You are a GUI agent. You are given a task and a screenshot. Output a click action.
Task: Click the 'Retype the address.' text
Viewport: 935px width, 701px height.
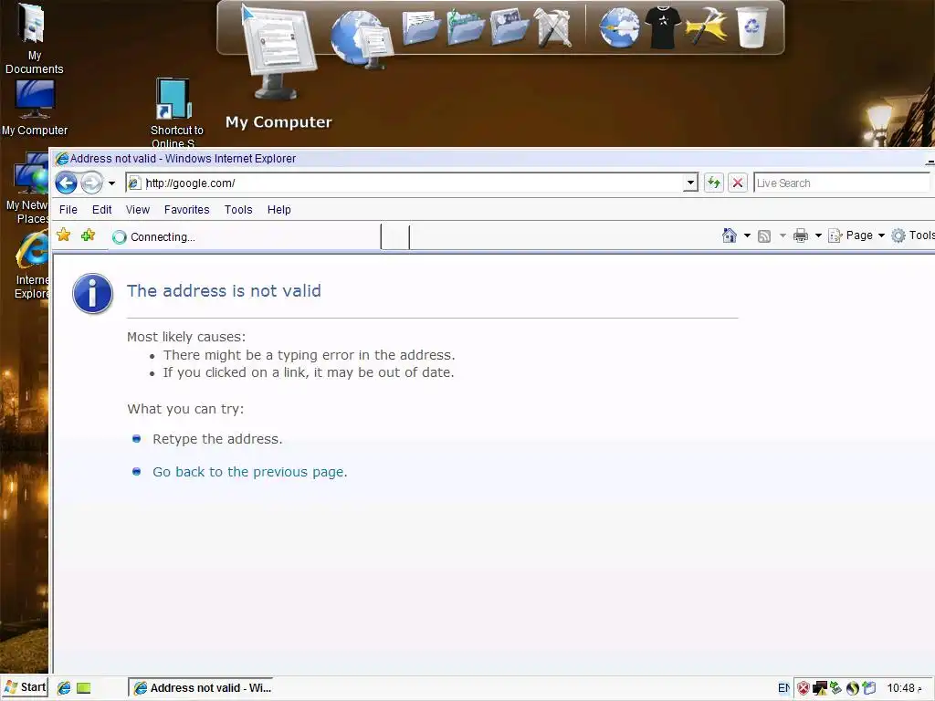(x=217, y=439)
